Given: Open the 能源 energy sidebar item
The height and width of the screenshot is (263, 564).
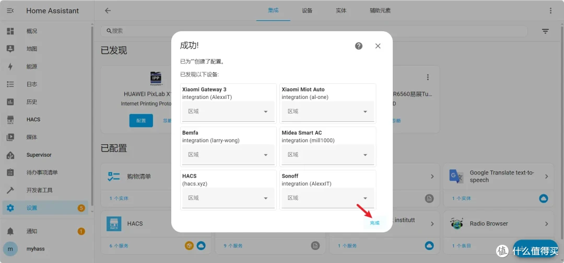Looking at the screenshot, I should coord(45,66).
